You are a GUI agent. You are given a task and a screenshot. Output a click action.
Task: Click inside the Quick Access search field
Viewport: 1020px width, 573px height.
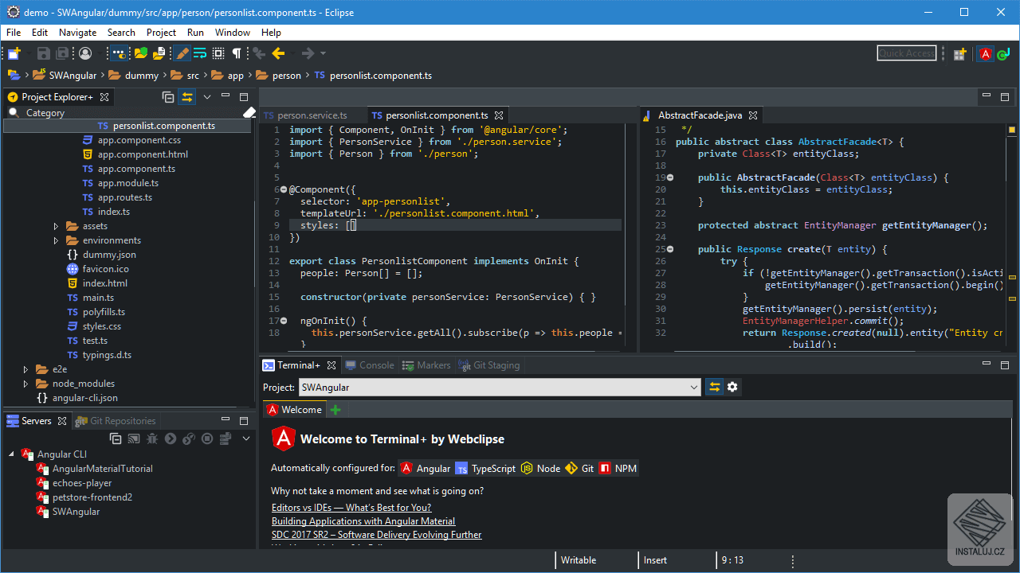pos(906,53)
